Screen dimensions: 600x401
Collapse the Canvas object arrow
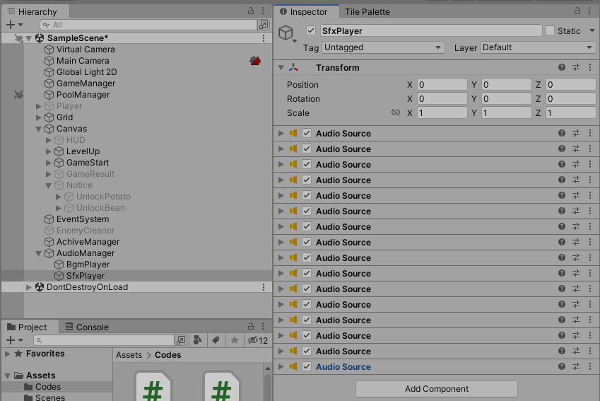coord(39,129)
